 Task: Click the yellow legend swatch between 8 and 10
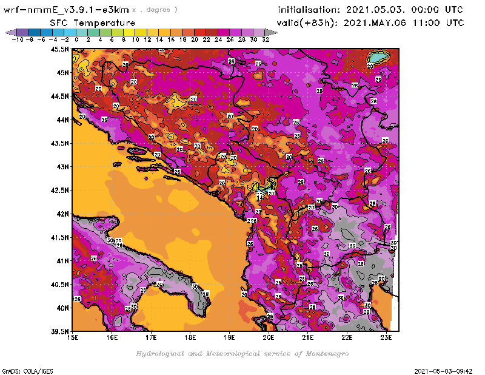(129, 32)
